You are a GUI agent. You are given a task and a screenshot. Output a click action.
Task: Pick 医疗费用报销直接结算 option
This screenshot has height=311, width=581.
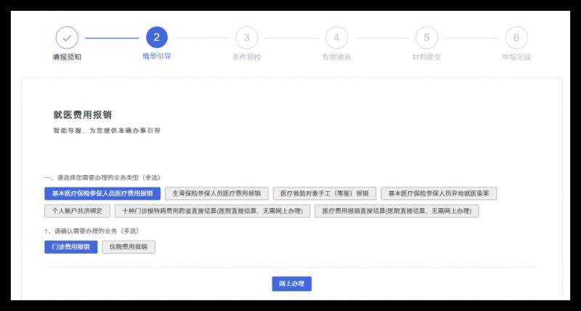(x=397, y=211)
